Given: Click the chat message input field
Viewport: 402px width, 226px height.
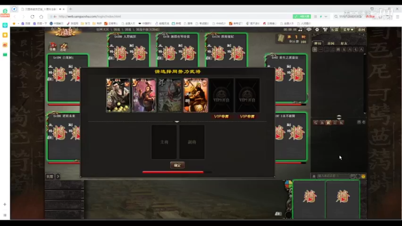Looking at the screenshot, I should 333,176.
